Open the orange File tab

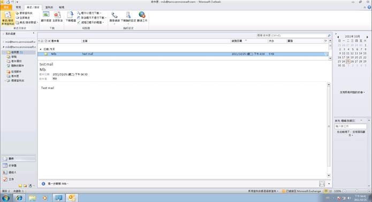click(x=6, y=7)
